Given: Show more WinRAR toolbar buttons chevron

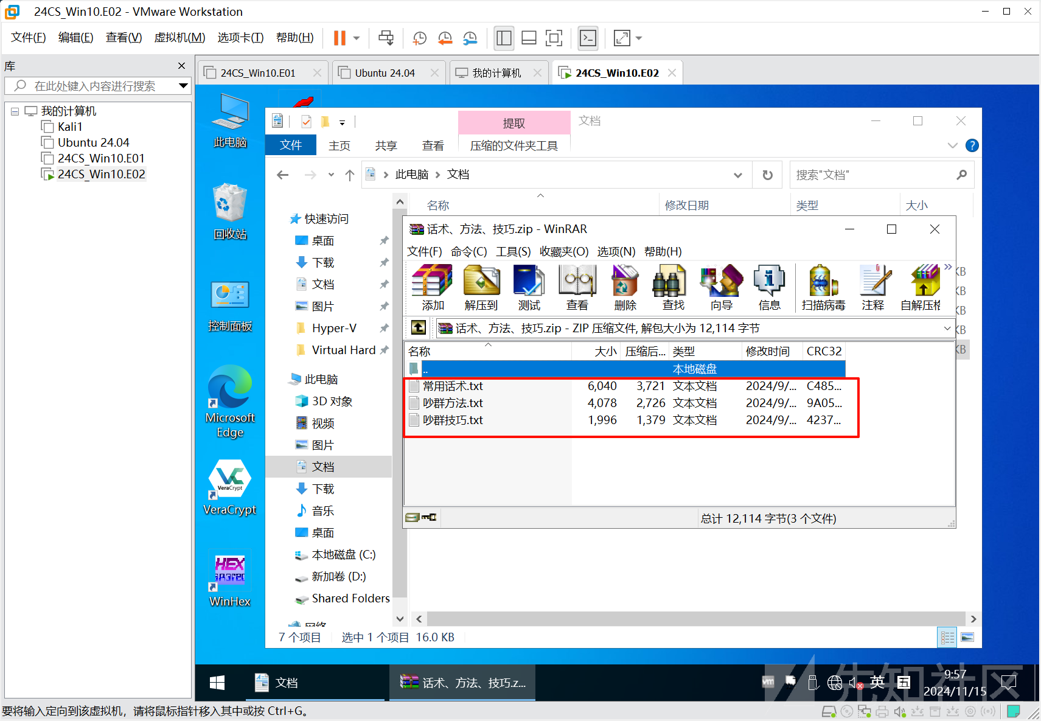Looking at the screenshot, I should coord(948,267).
